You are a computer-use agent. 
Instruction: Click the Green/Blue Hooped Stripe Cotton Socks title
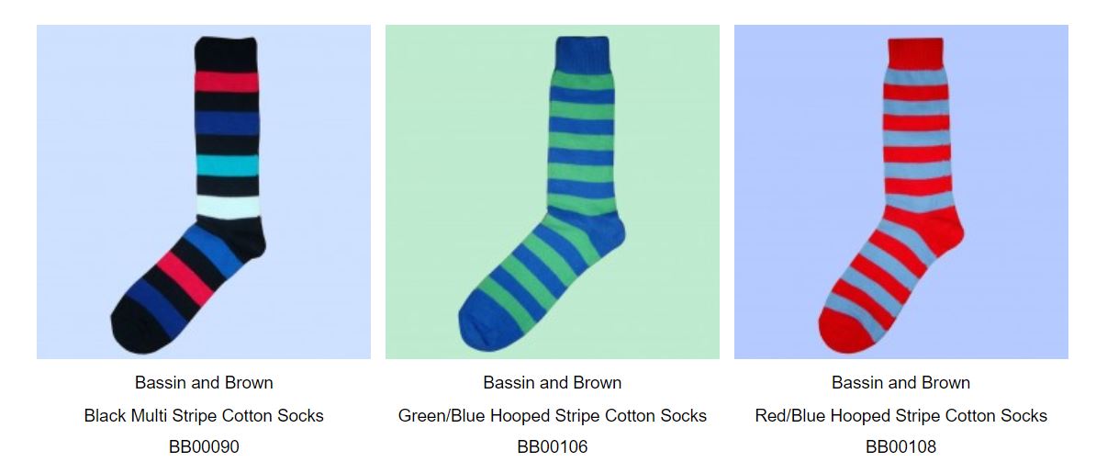553,416
